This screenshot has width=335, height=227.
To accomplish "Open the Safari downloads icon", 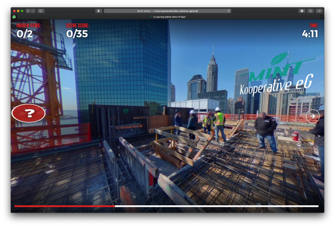I will [302, 11].
